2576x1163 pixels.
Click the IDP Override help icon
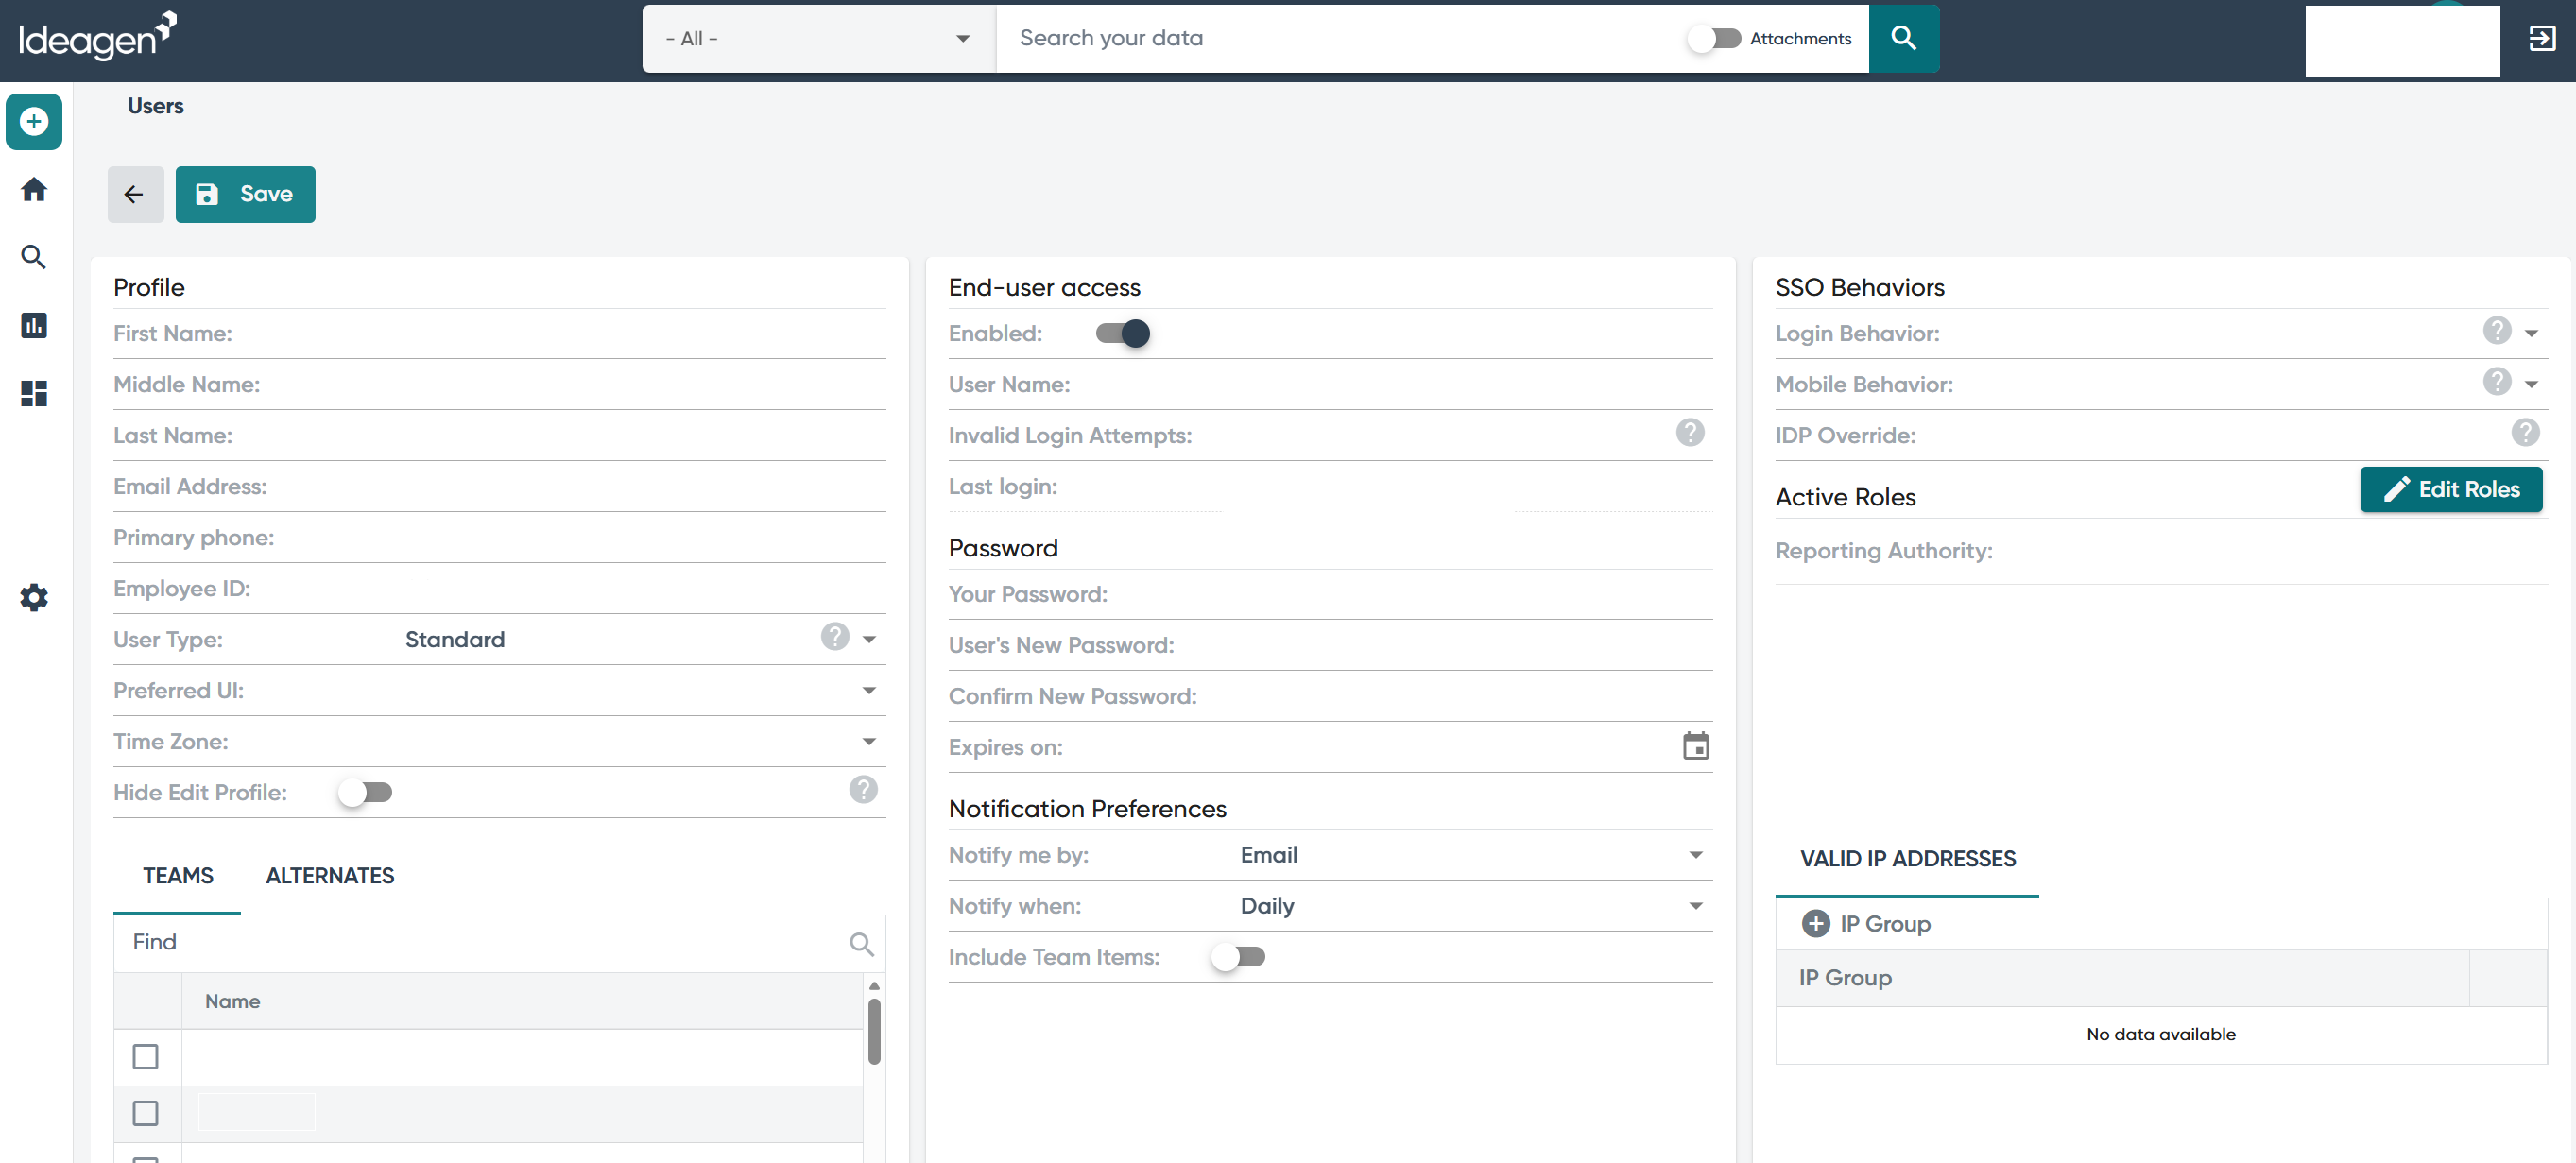[x=2525, y=433]
